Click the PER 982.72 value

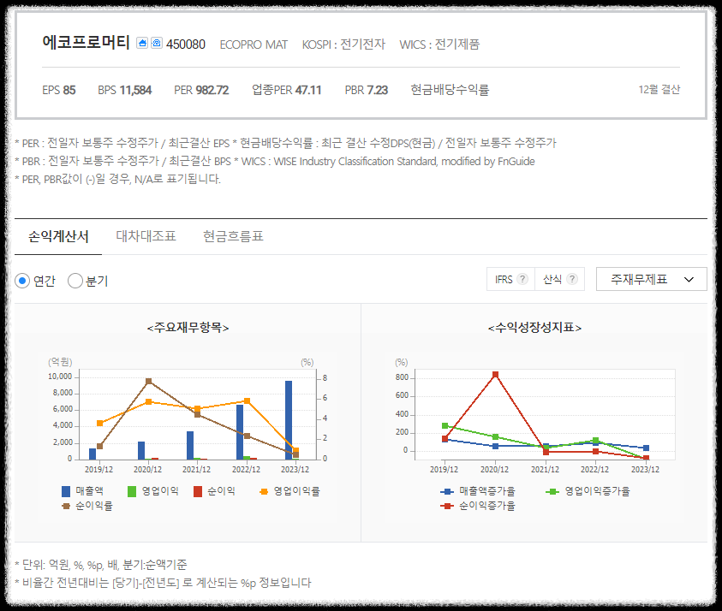(x=212, y=90)
